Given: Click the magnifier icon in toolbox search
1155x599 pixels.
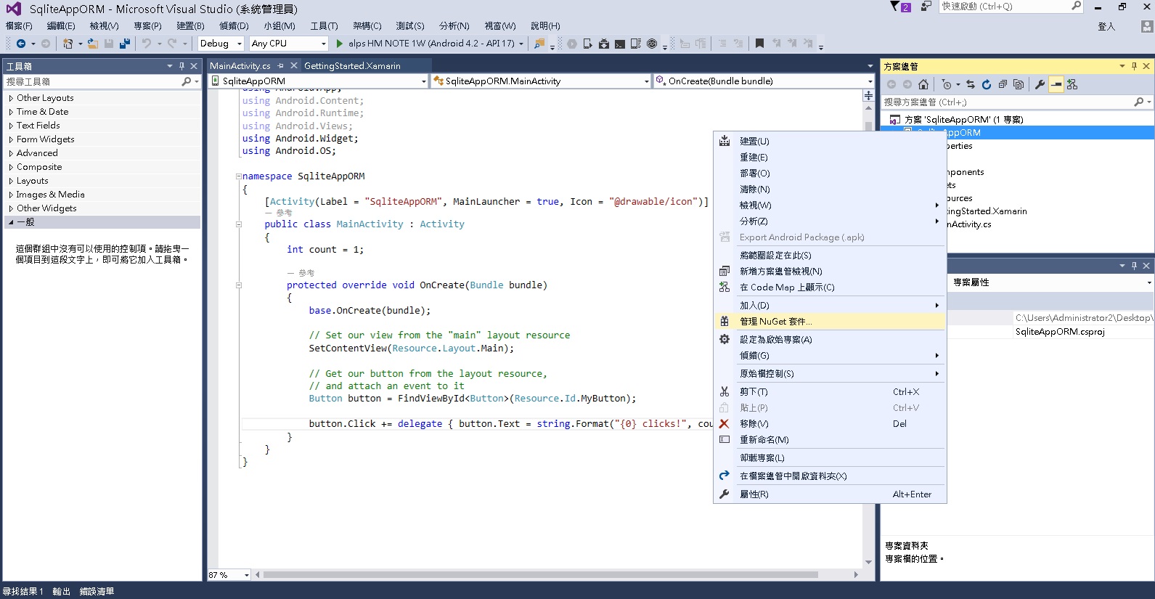Looking at the screenshot, I should point(187,81).
